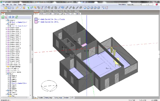The height and width of the screenshot is (101, 160).
Task: Open the Go menu
Action: click(x=11, y=5)
